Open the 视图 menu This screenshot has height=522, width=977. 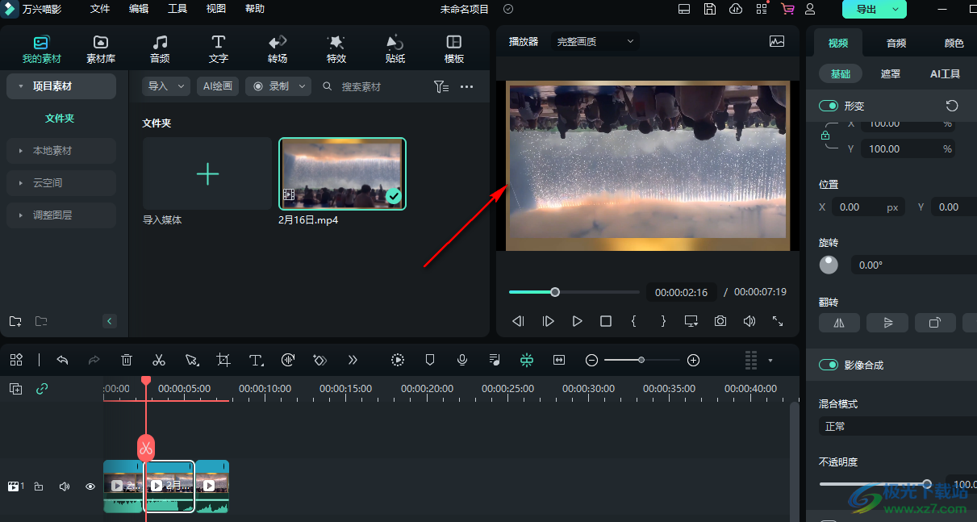(x=216, y=9)
